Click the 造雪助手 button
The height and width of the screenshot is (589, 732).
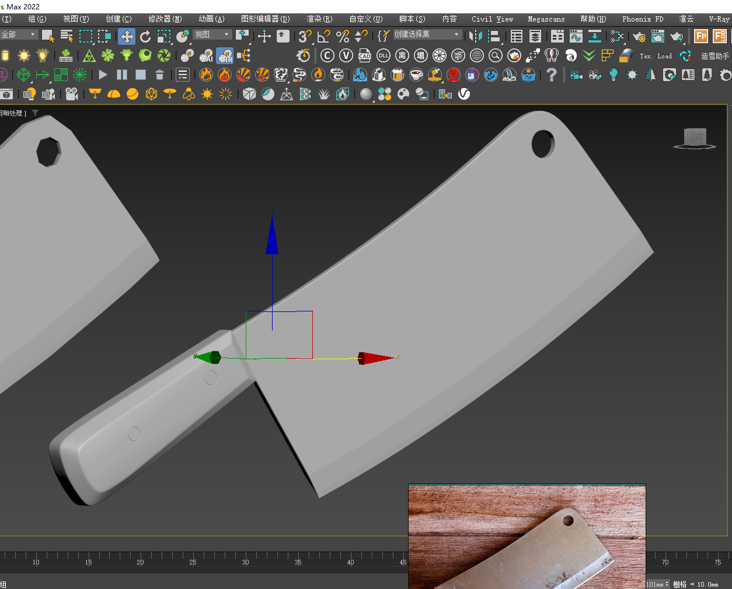(x=714, y=56)
